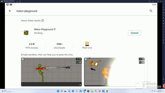Tap the status bar clock showing 9:29
This screenshot has width=165, height=93.
coord(154,5)
